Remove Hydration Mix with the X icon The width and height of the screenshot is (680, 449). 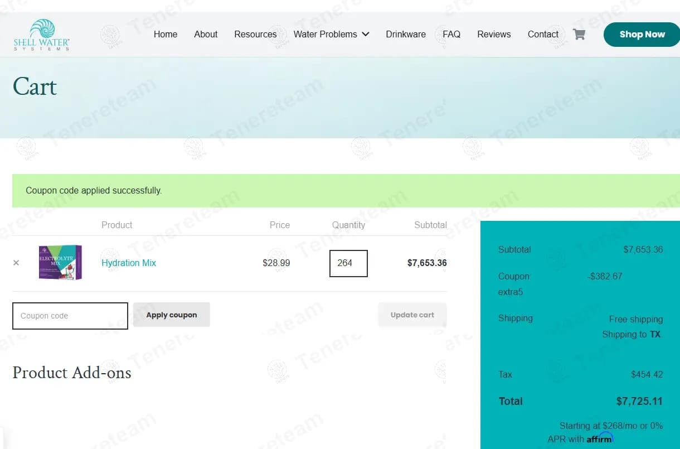coord(16,263)
